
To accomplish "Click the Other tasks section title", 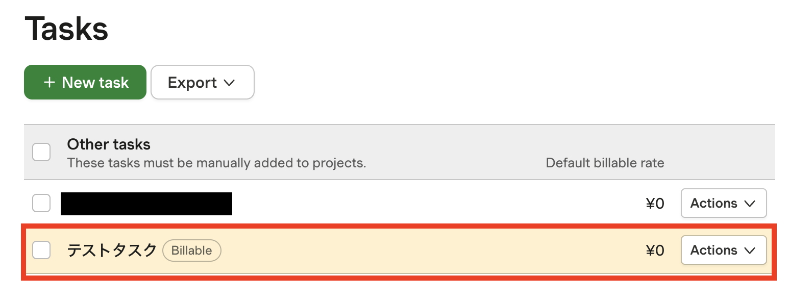I will tap(109, 144).
